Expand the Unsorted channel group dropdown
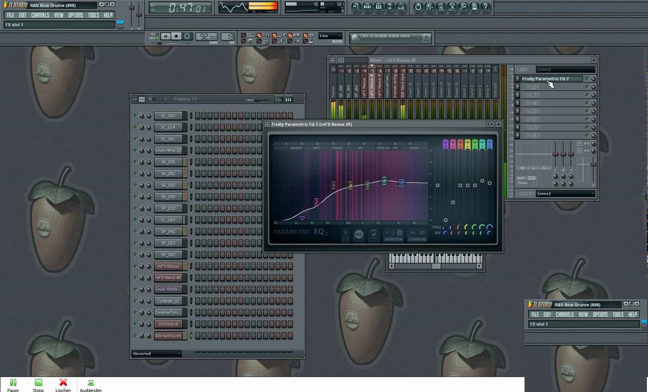The width and height of the screenshot is (648, 392). (156, 354)
